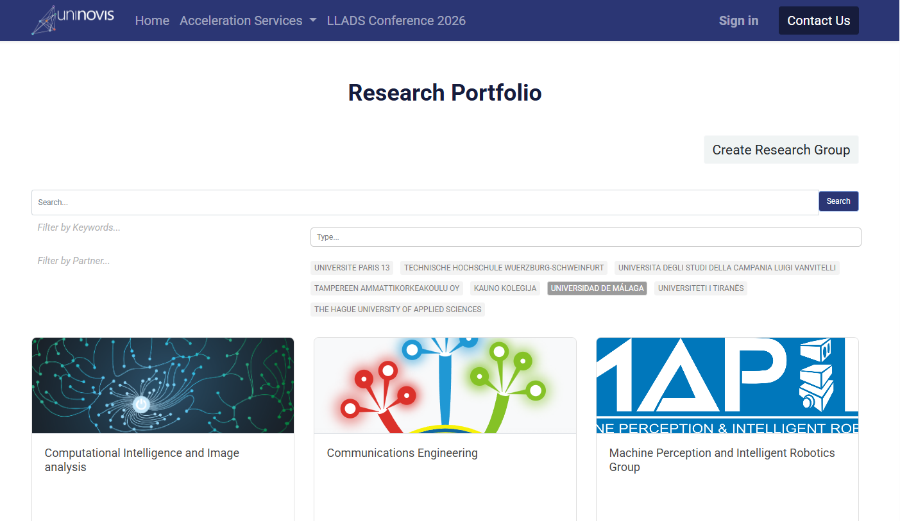Toggle The Hague University of Applied Sciences
Image resolution: width=900 pixels, height=521 pixels.
pos(398,310)
